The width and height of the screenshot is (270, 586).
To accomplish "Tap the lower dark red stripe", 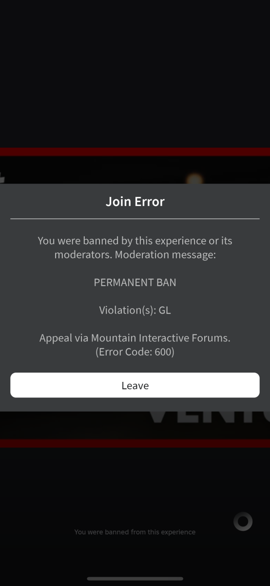I will pos(135,443).
